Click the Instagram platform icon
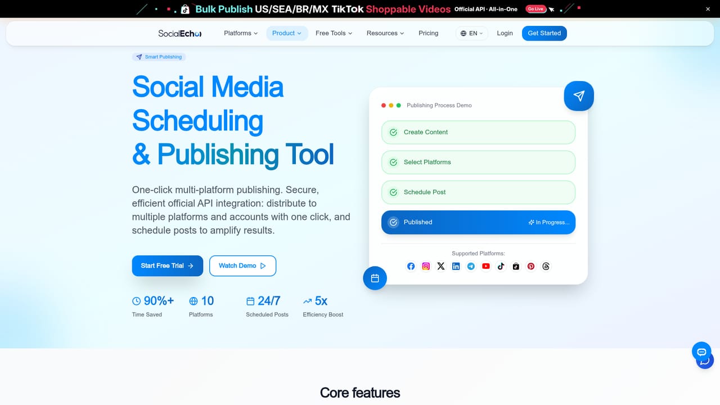Screen dimensions: 720x405 tap(426, 266)
